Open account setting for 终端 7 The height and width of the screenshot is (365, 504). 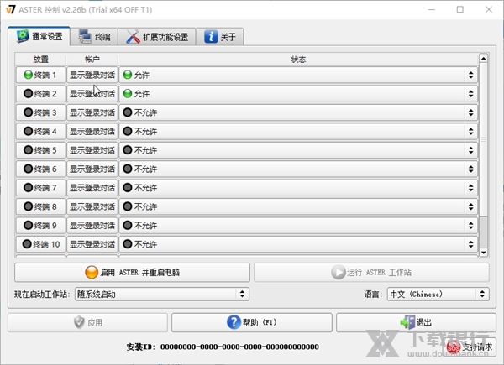92,188
